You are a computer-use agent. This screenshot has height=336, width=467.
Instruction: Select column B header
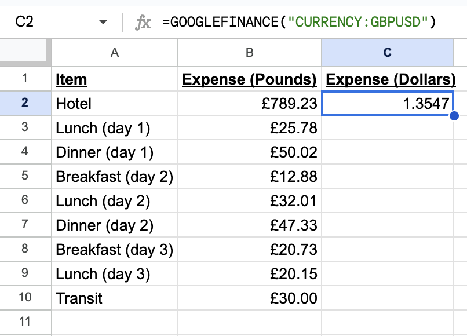250,53
